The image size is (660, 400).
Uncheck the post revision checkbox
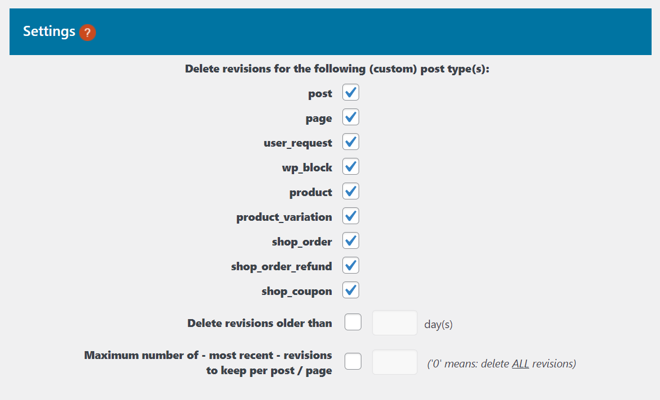350,92
